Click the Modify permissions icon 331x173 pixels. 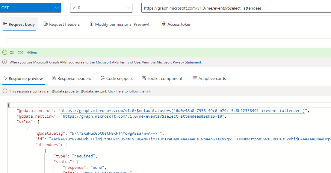pos(91,24)
